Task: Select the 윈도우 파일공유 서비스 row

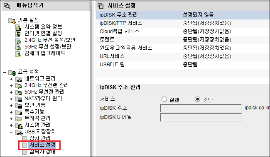Action: (x=183, y=48)
